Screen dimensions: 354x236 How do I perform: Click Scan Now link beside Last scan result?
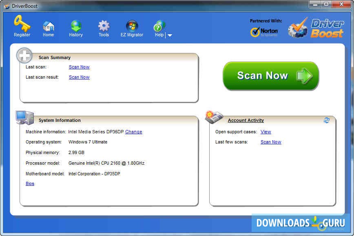click(79, 77)
